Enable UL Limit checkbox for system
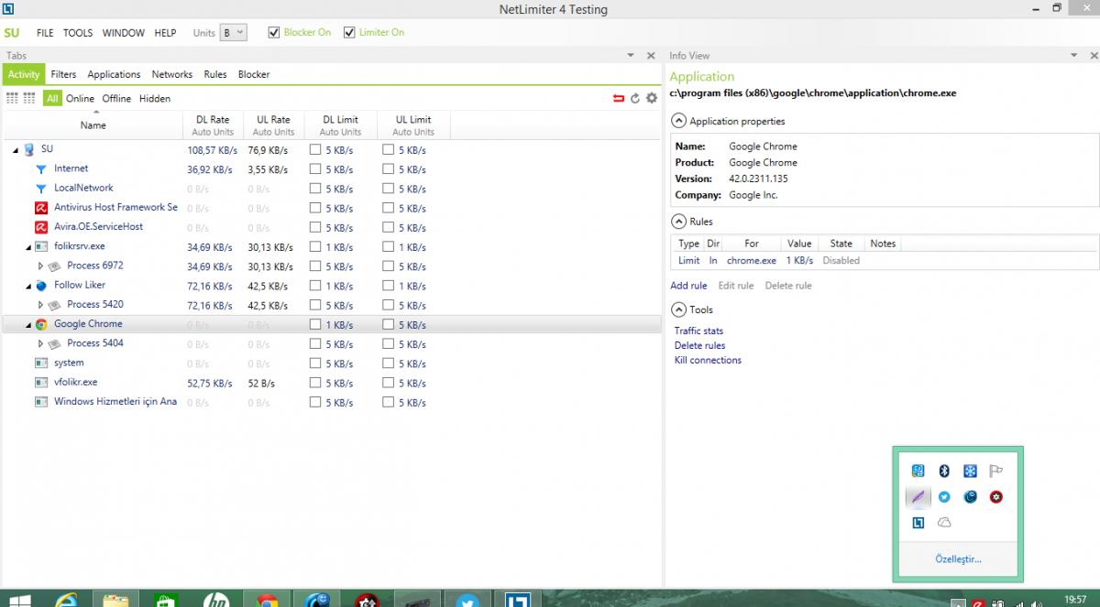This screenshot has width=1100, height=607. [388, 363]
